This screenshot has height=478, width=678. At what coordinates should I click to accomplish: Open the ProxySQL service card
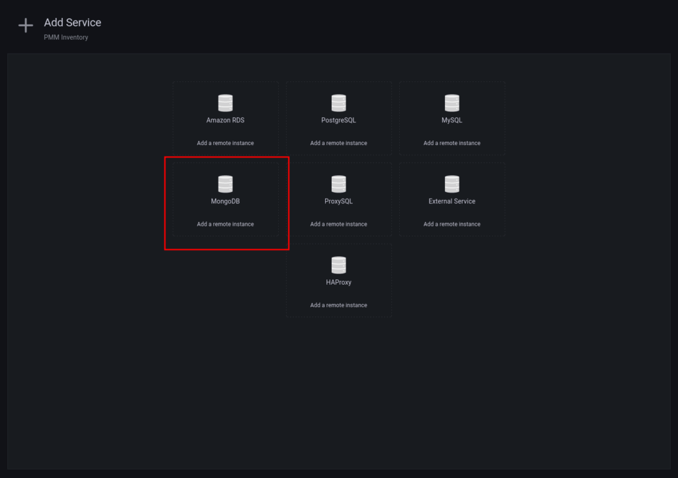(338, 199)
